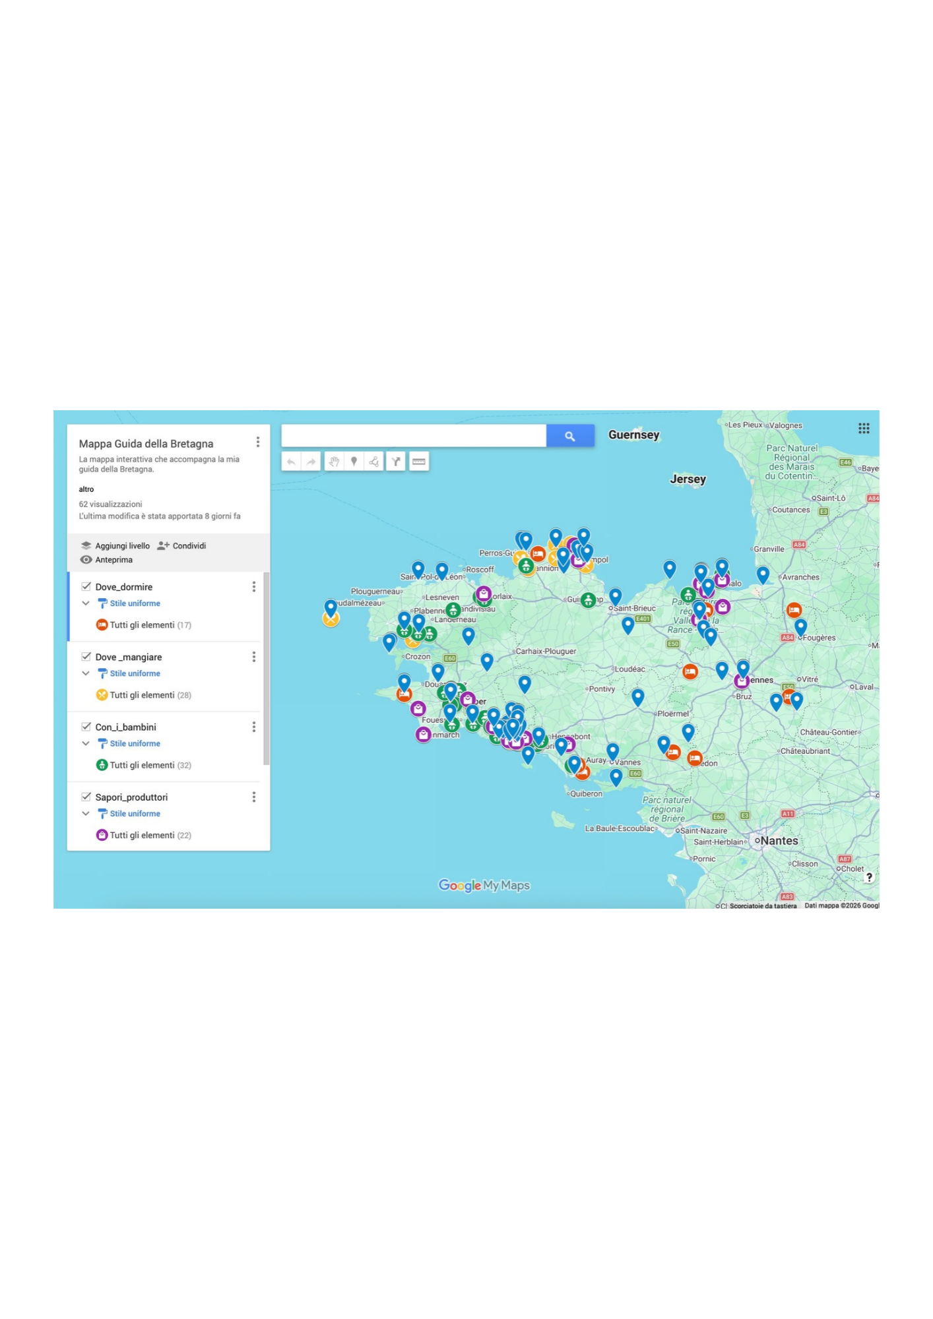
Task: Collapse the Dove_dormire layer chevron
Action: (x=86, y=603)
